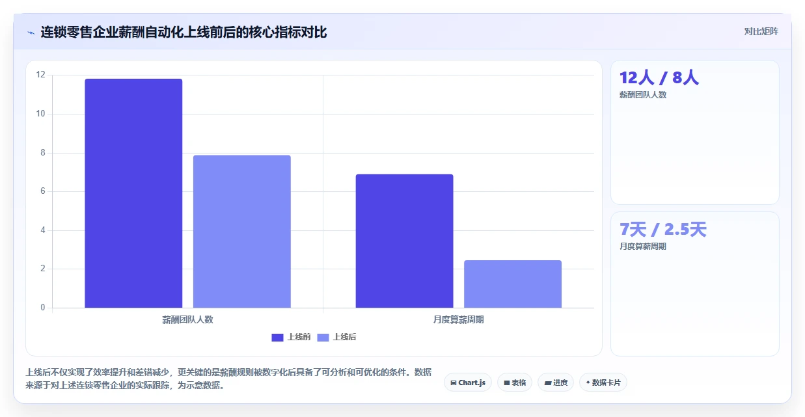Click the header icon beside the chart title
The height and width of the screenshot is (417, 805).
[31, 32]
